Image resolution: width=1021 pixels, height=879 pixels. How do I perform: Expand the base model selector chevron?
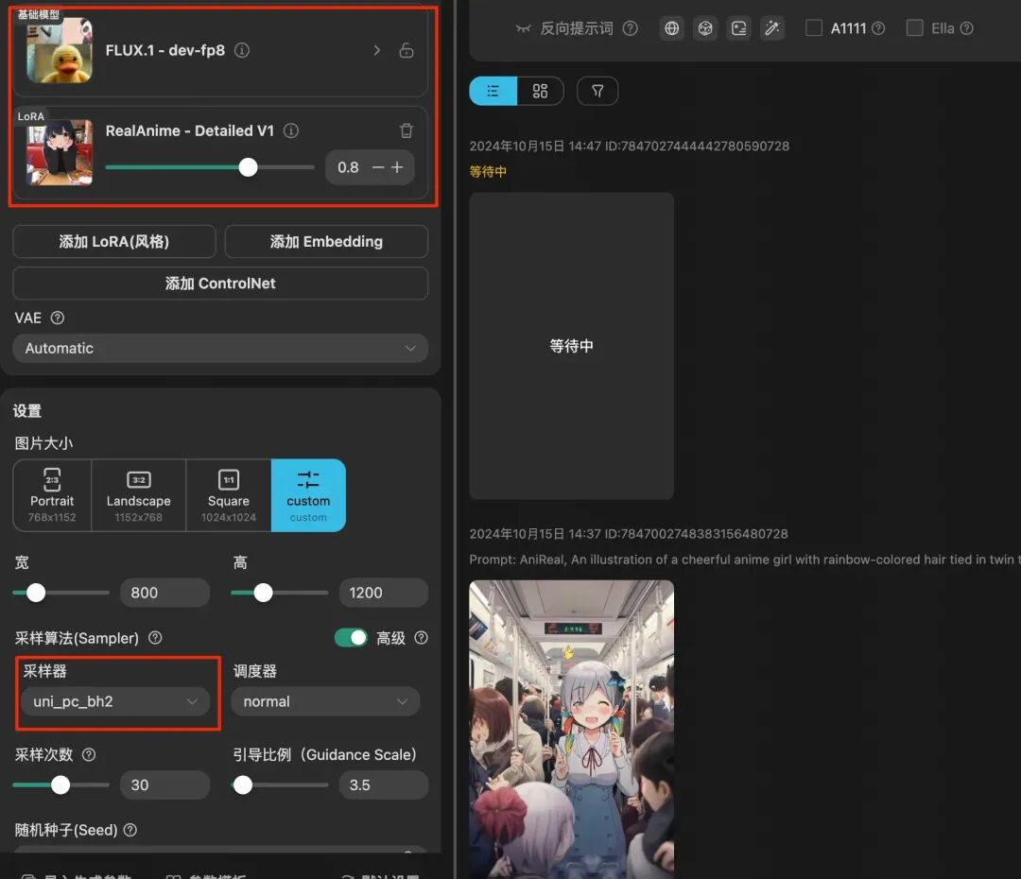(377, 50)
